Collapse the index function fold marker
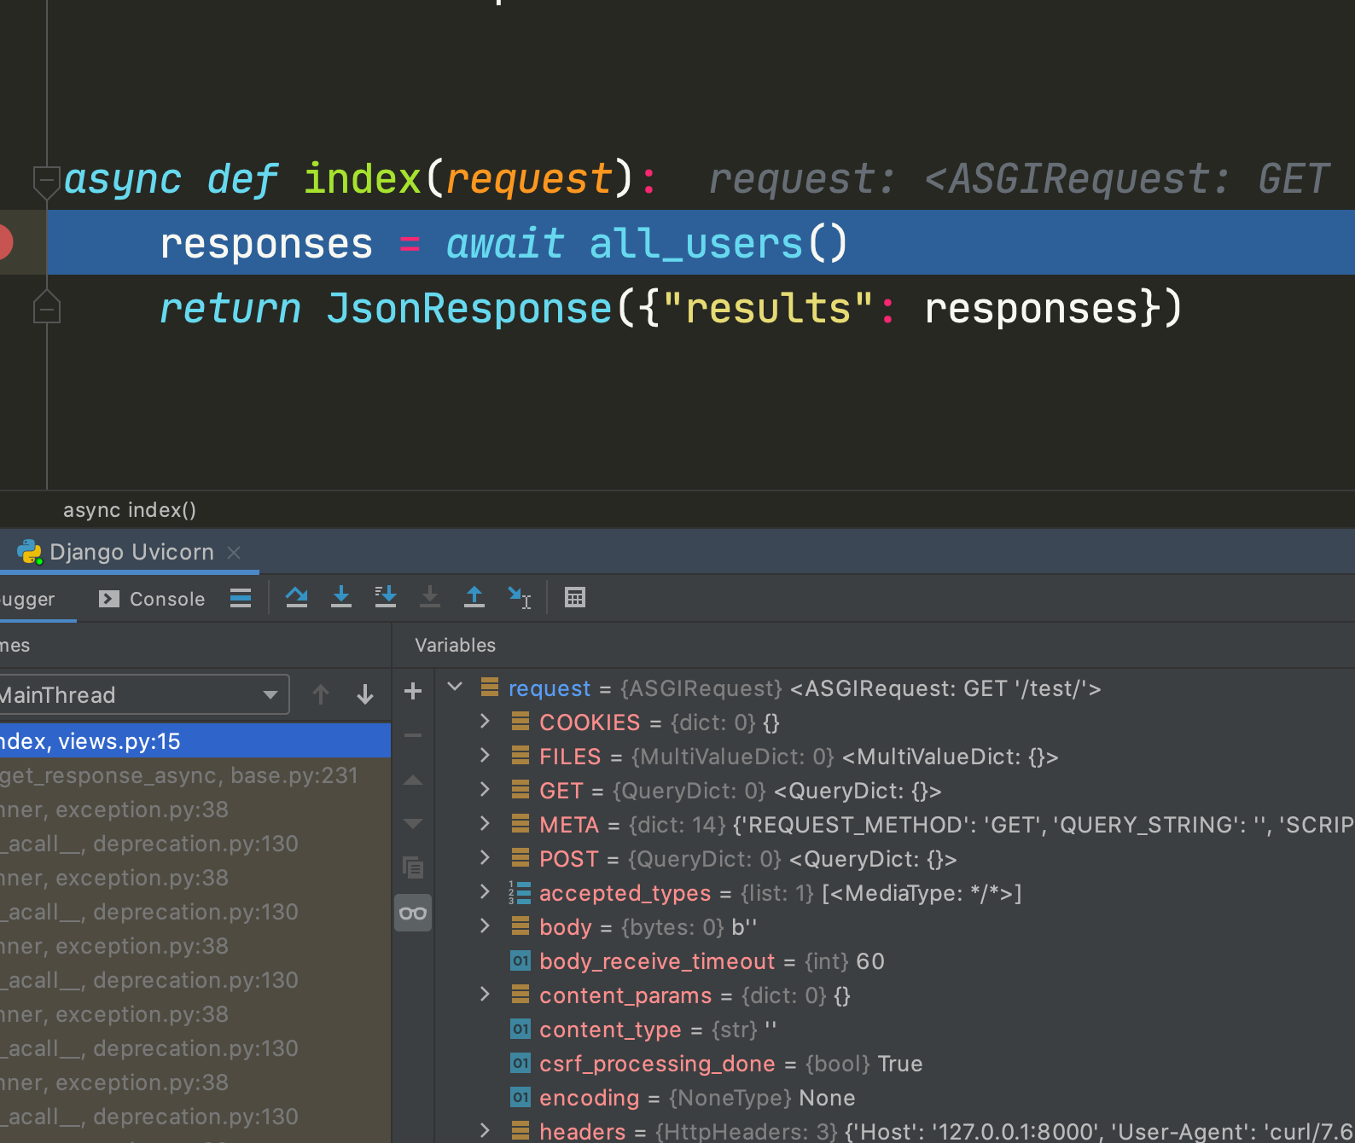 pos(46,180)
